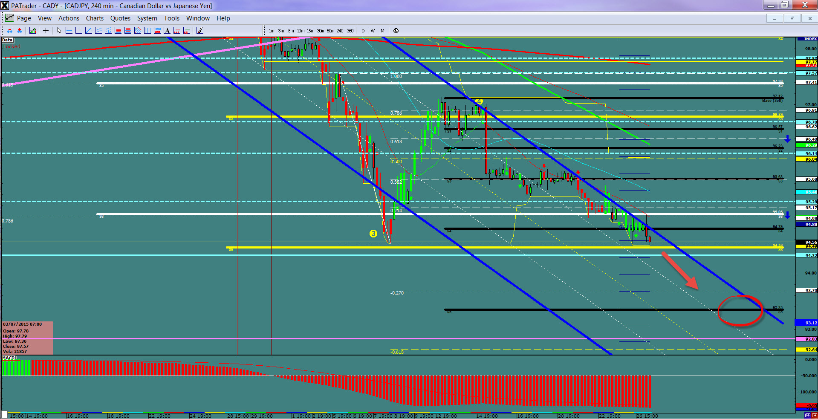Switch chart to 15m timeframe
Viewport: 818px width, 419px height.
click(x=311, y=31)
